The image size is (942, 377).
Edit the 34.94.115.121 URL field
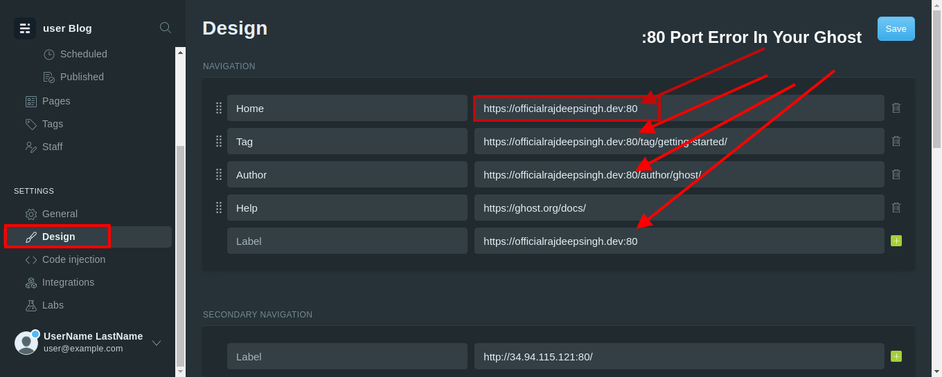[679, 356]
